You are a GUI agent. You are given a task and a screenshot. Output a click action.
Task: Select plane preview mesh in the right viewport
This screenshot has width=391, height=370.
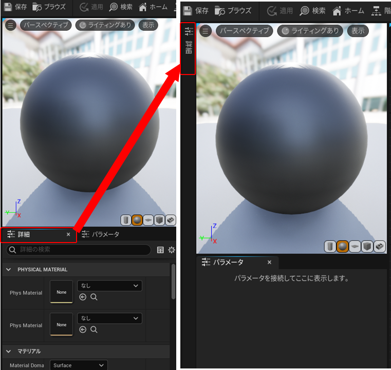coord(355,247)
